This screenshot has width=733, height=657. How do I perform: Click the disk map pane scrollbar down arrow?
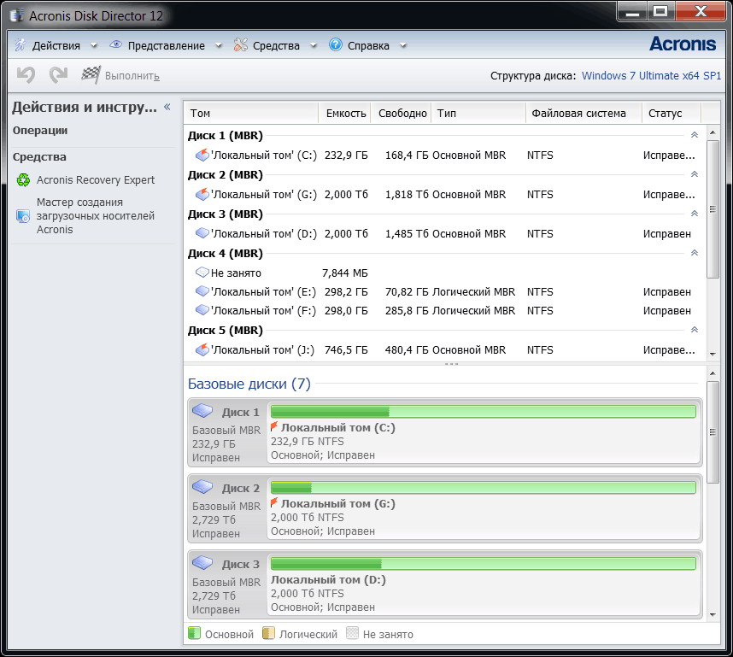[x=712, y=614]
